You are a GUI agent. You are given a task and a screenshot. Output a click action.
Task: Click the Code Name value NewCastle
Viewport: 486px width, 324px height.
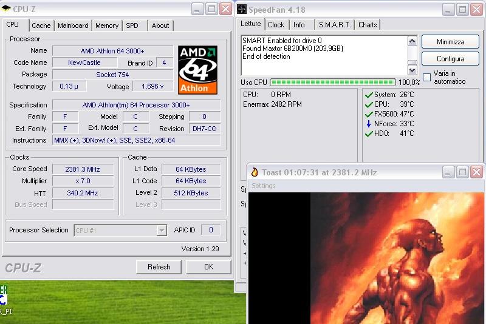[84, 62]
